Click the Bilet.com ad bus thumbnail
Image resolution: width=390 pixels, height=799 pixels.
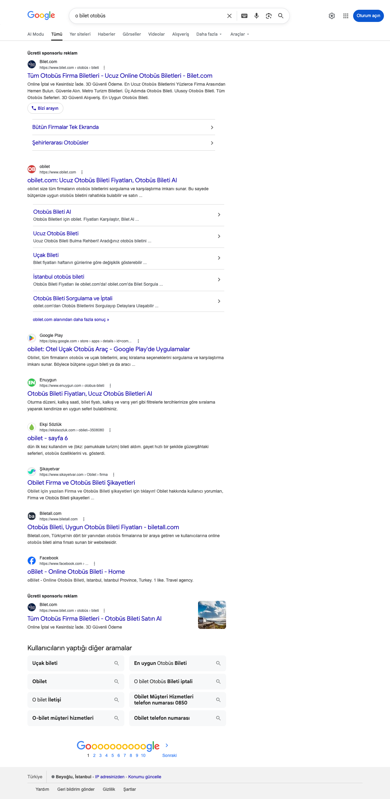click(212, 615)
